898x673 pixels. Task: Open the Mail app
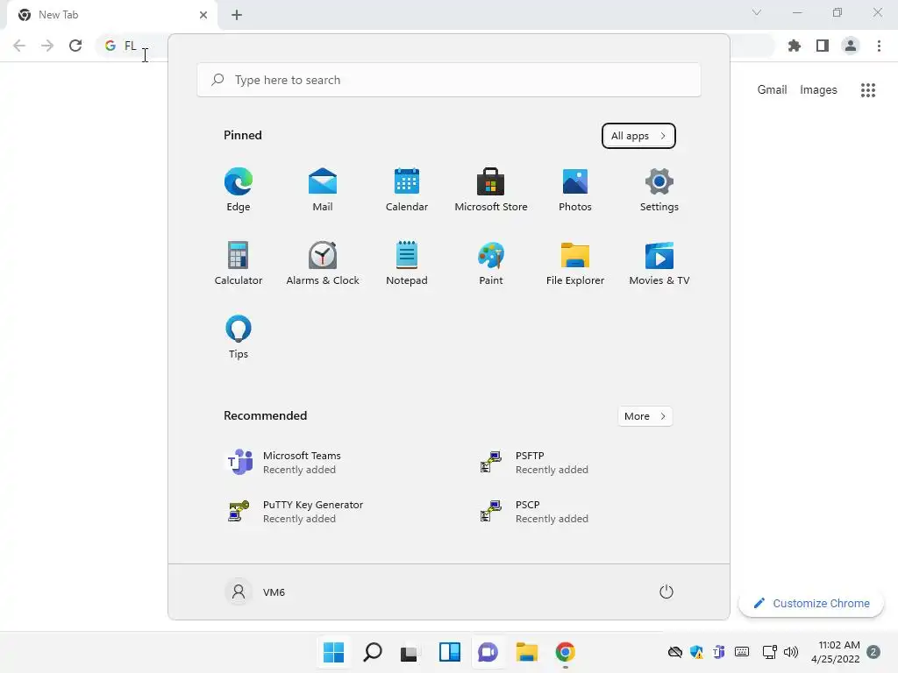[x=323, y=190]
